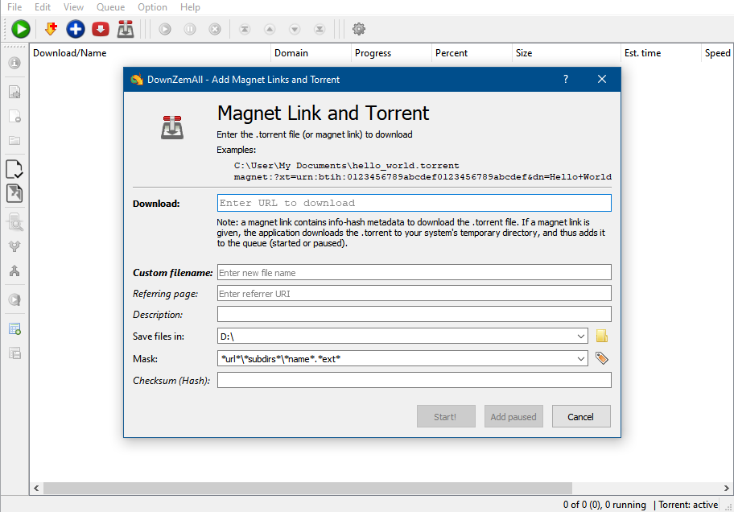734x512 pixels.
Task: Click the Add paused button
Action: (x=513, y=416)
